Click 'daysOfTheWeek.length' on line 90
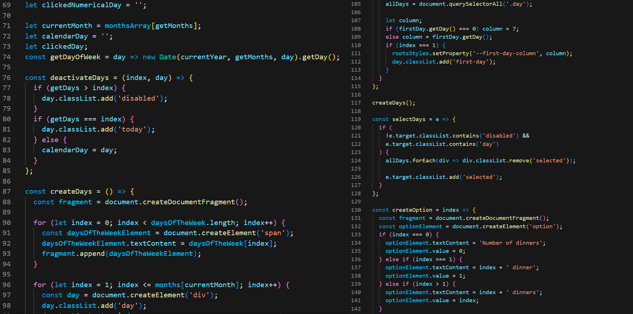This screenshot has height=314, width=633. (193, 223)
